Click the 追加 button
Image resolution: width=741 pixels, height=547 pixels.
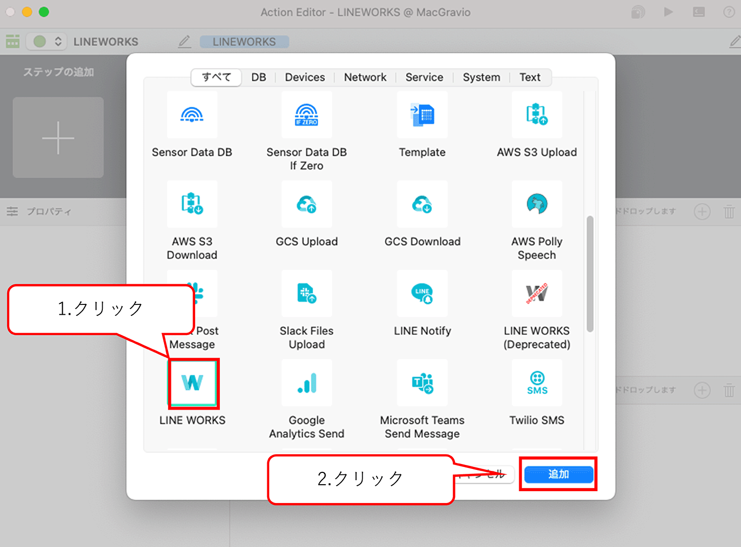pos(558,474)
